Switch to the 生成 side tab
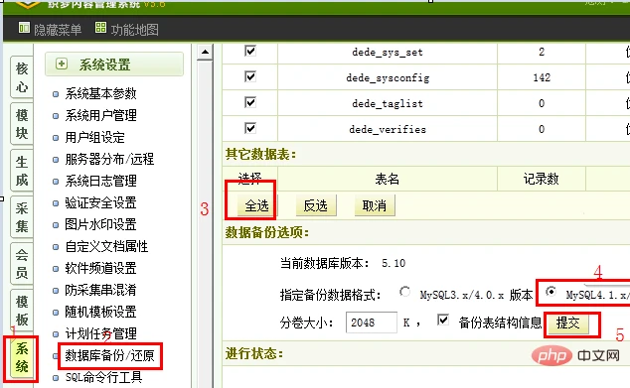 [x=22, y=171]
